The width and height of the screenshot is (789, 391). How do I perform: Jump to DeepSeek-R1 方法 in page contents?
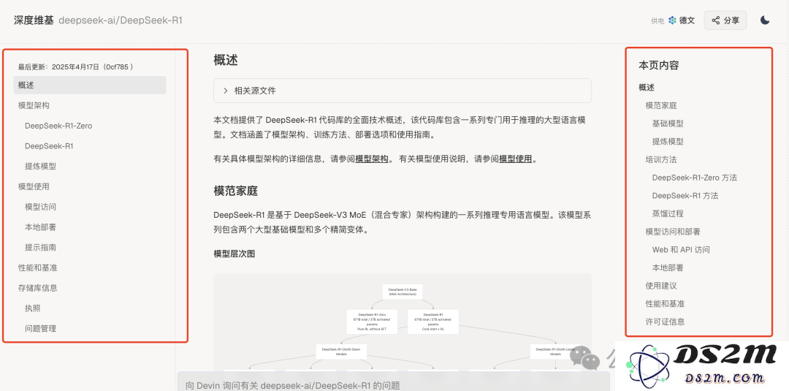tap(685, 196)
